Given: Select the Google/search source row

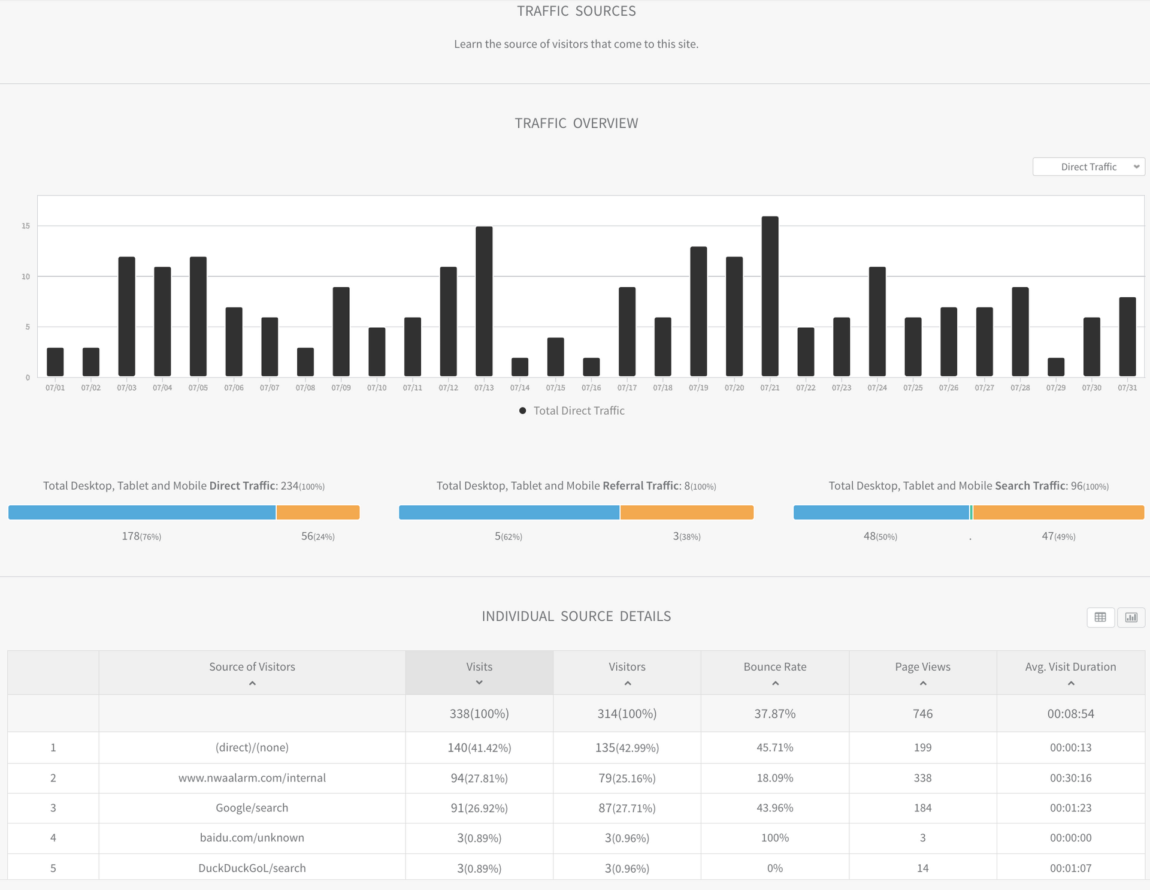Looking at the screenshot, I should tap(252, 808).
